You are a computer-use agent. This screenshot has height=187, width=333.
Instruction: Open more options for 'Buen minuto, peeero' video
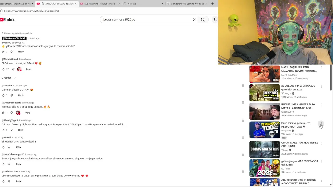point(321,124)
